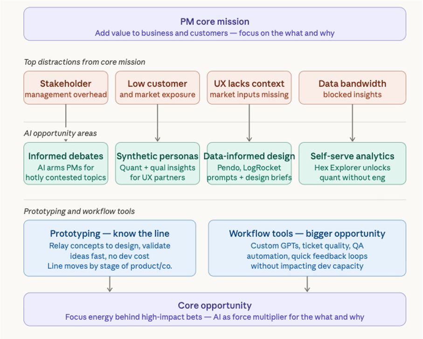Click the "Top distractions from core mission" heading
Viewport: 423px width, 339px height.
[84, 62]
